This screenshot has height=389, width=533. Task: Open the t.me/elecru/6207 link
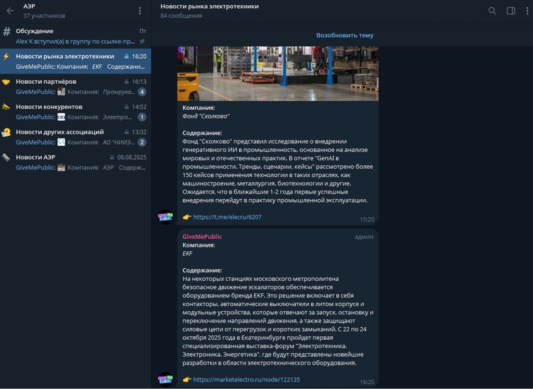[x=227, y=217]
